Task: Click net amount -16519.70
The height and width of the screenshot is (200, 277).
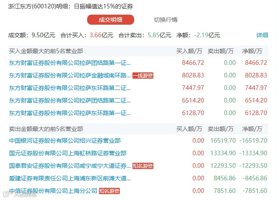Action: (x=253, y=141)
